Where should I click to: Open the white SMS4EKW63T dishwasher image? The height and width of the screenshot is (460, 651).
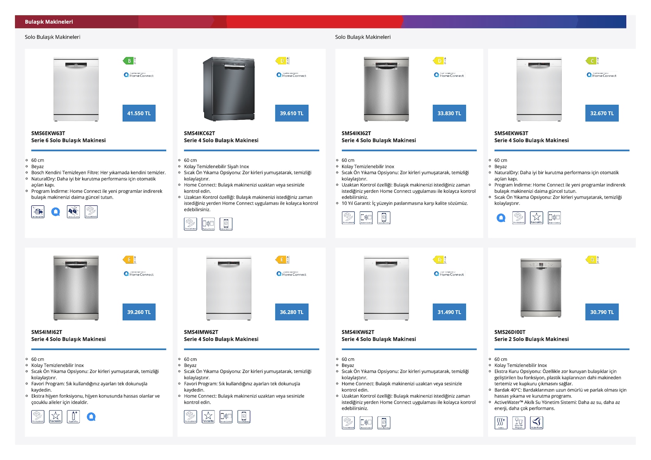(x=539, y=89)
